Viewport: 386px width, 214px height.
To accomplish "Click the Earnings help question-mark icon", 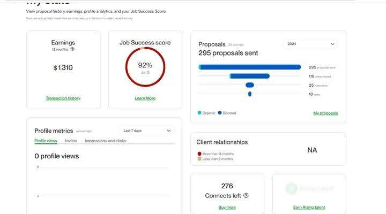I will [72, 49].
